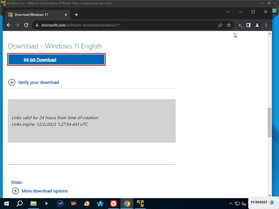
Task: Open a new Chrome tab
Action: pyautogui.click(x=76, y=15)
